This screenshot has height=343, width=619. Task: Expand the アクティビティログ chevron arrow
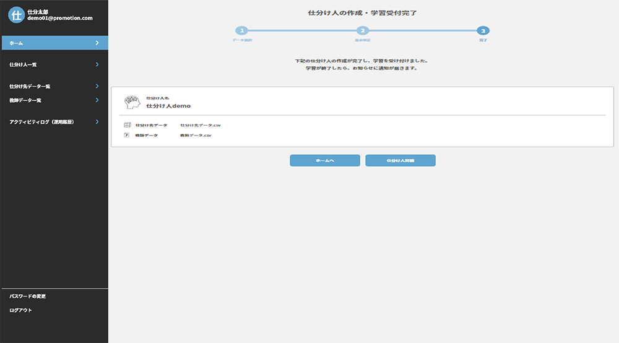[97, 122]
